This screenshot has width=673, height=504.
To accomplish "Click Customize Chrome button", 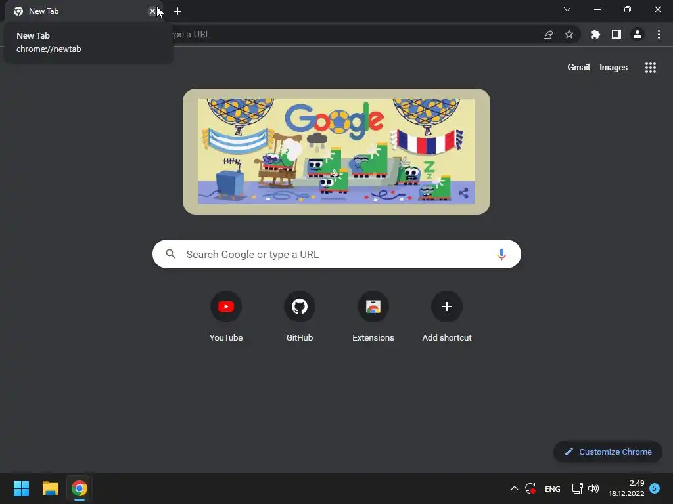I will tap(608, 451).
